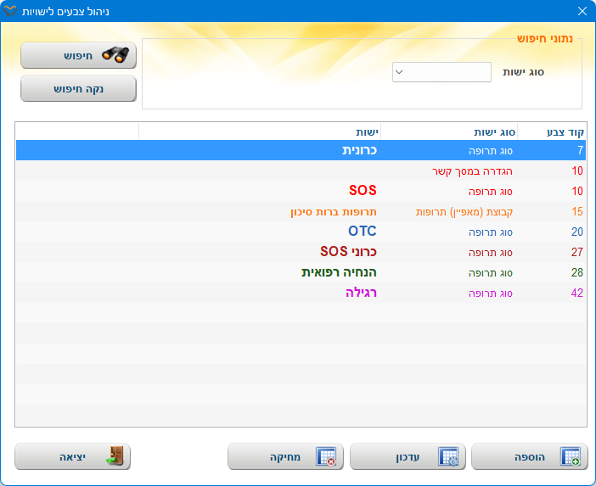This screenshot has height=486, width=596.
Task: Click color code 27 cell
Action: (x=552, y=252)
